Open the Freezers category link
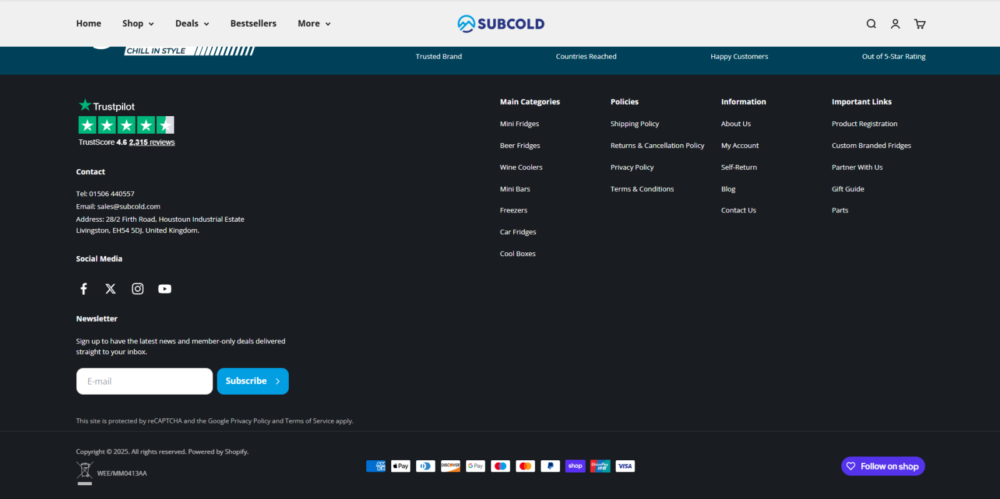The image size is (1000, 499). (514, 210)
